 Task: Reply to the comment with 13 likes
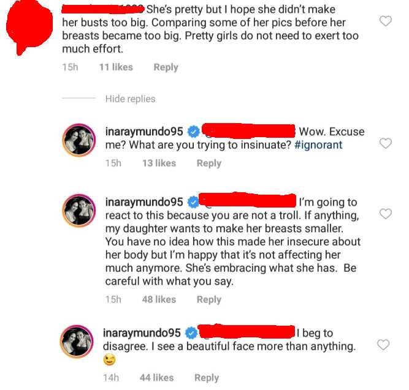point(209,163)
